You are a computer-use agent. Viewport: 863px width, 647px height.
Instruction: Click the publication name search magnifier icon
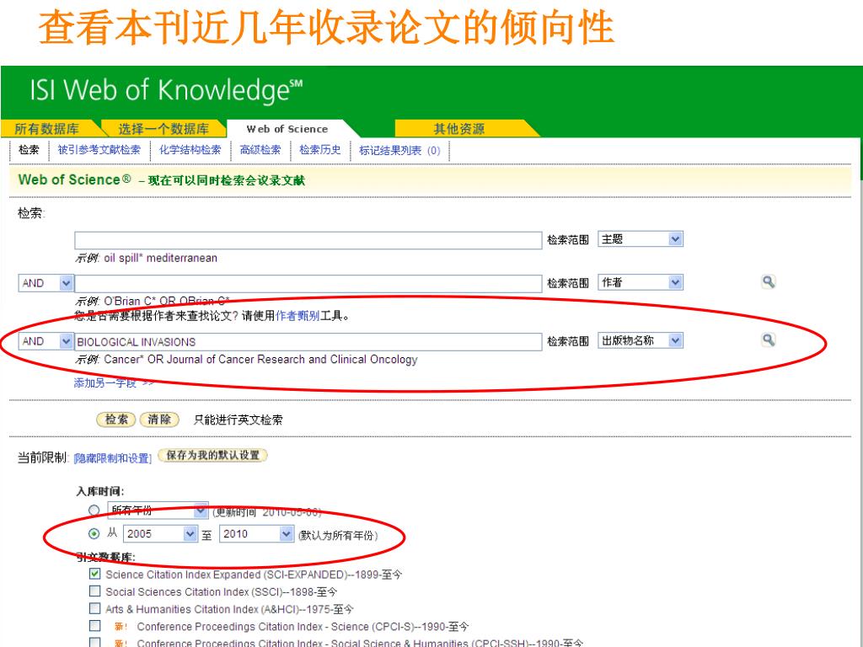click(769, 340)
